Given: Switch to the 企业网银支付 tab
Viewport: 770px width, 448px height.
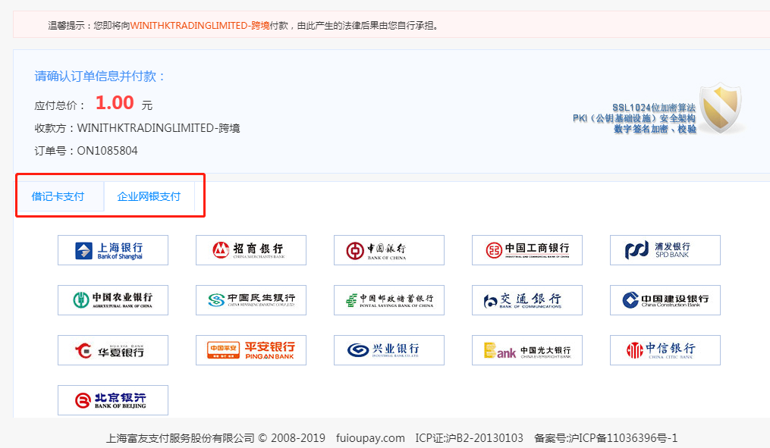Looking at the screenshot, I should pyautogui.click(x=149, y=197).
